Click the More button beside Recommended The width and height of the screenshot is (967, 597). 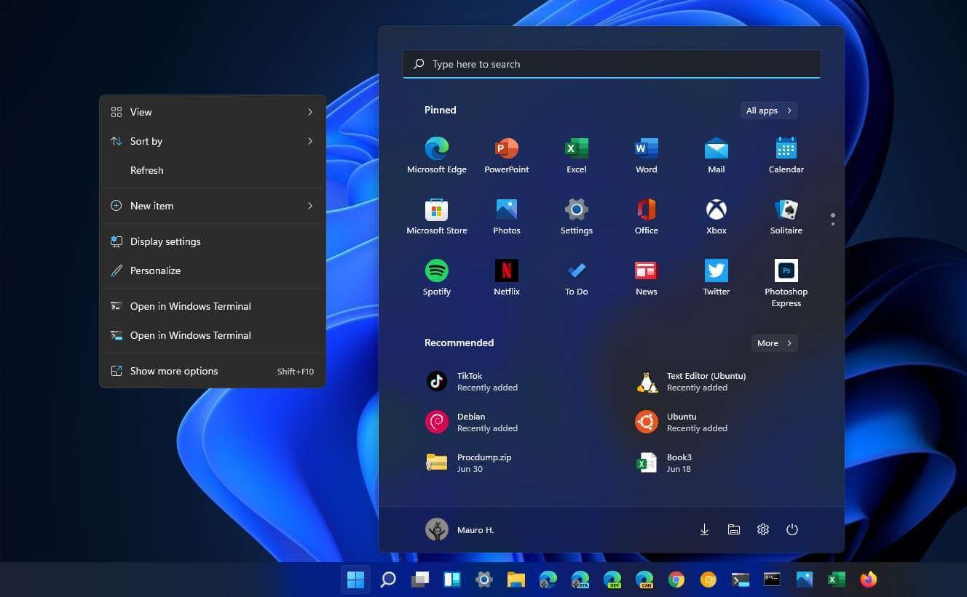(774, 343)
